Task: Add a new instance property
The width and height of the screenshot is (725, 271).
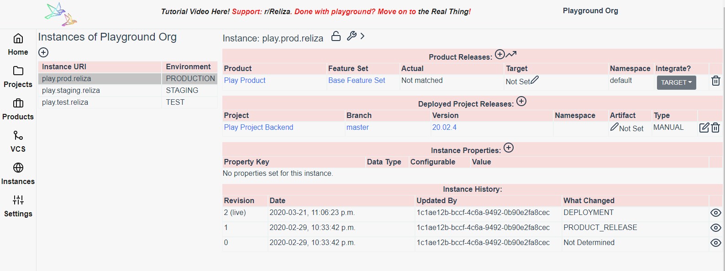Action: pyautogui.click(x=509, y=148)
